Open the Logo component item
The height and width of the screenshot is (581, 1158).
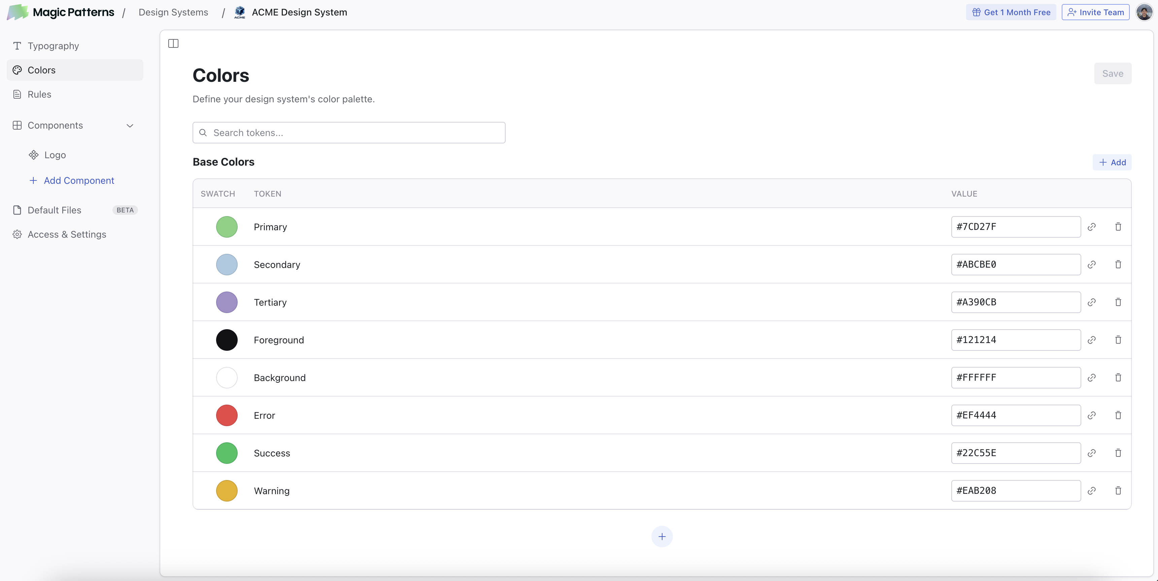pyautogui.click(x=55, y=155)
